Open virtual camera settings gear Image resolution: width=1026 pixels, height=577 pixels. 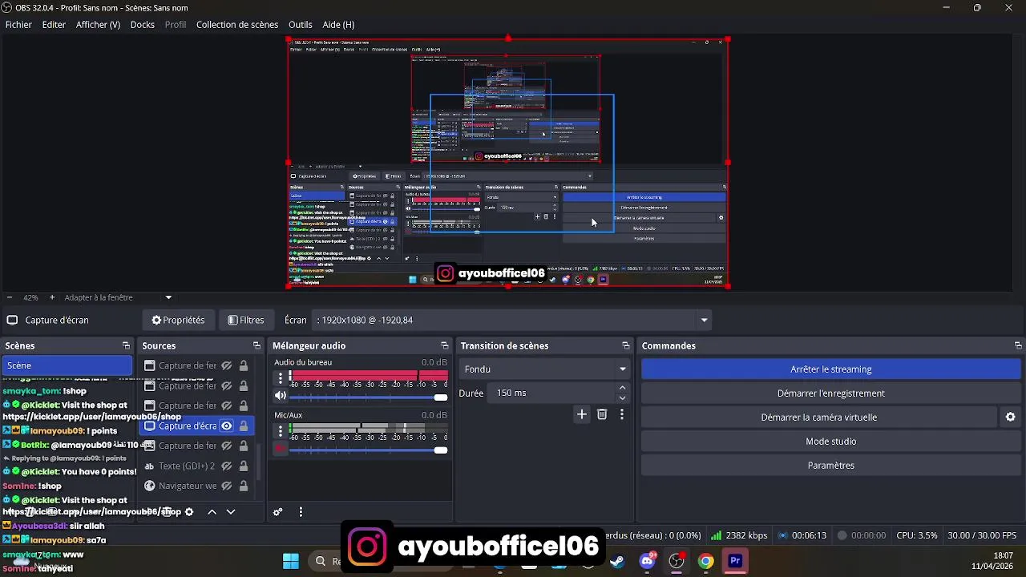coord(1011,417)
